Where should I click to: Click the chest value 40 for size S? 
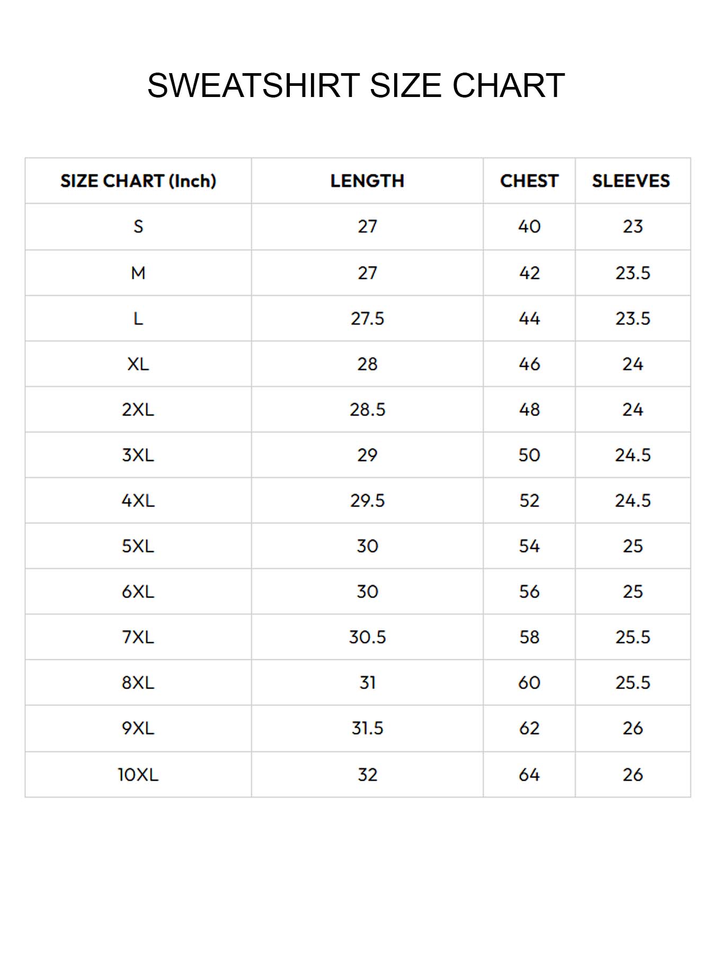click(x=529, y=227)
